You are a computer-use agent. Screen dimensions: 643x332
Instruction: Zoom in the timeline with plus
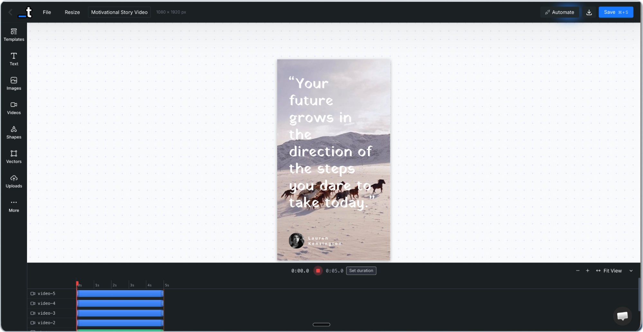[588, 271]
